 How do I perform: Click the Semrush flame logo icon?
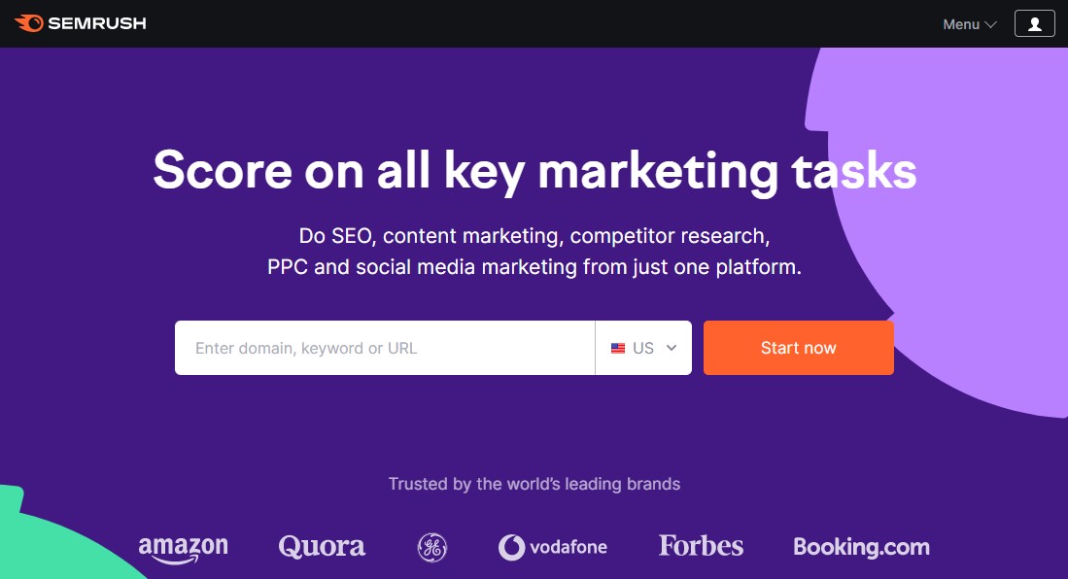(28, 22)
